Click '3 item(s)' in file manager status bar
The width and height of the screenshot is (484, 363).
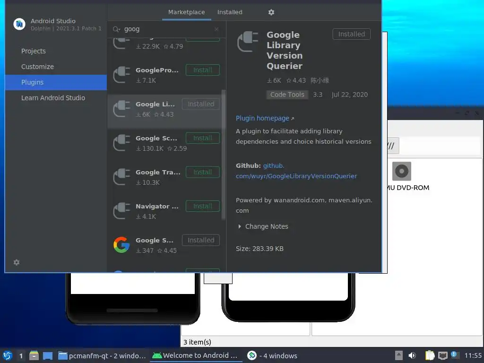pyautogui.click(x=197, y=342)
